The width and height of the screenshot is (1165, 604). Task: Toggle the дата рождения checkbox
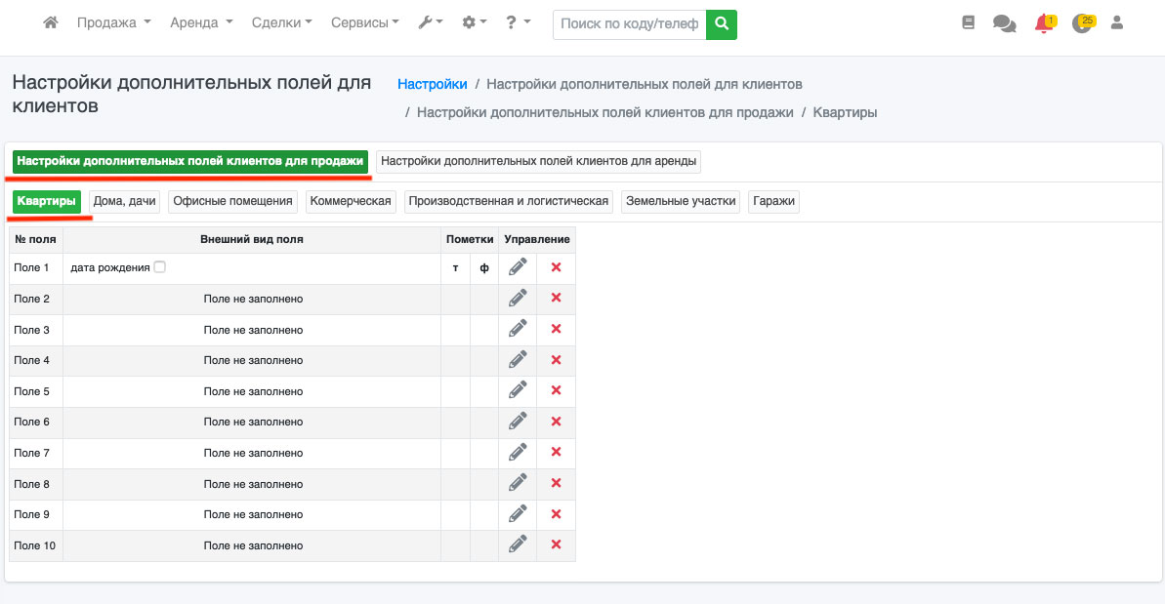[x=159, y=267]
